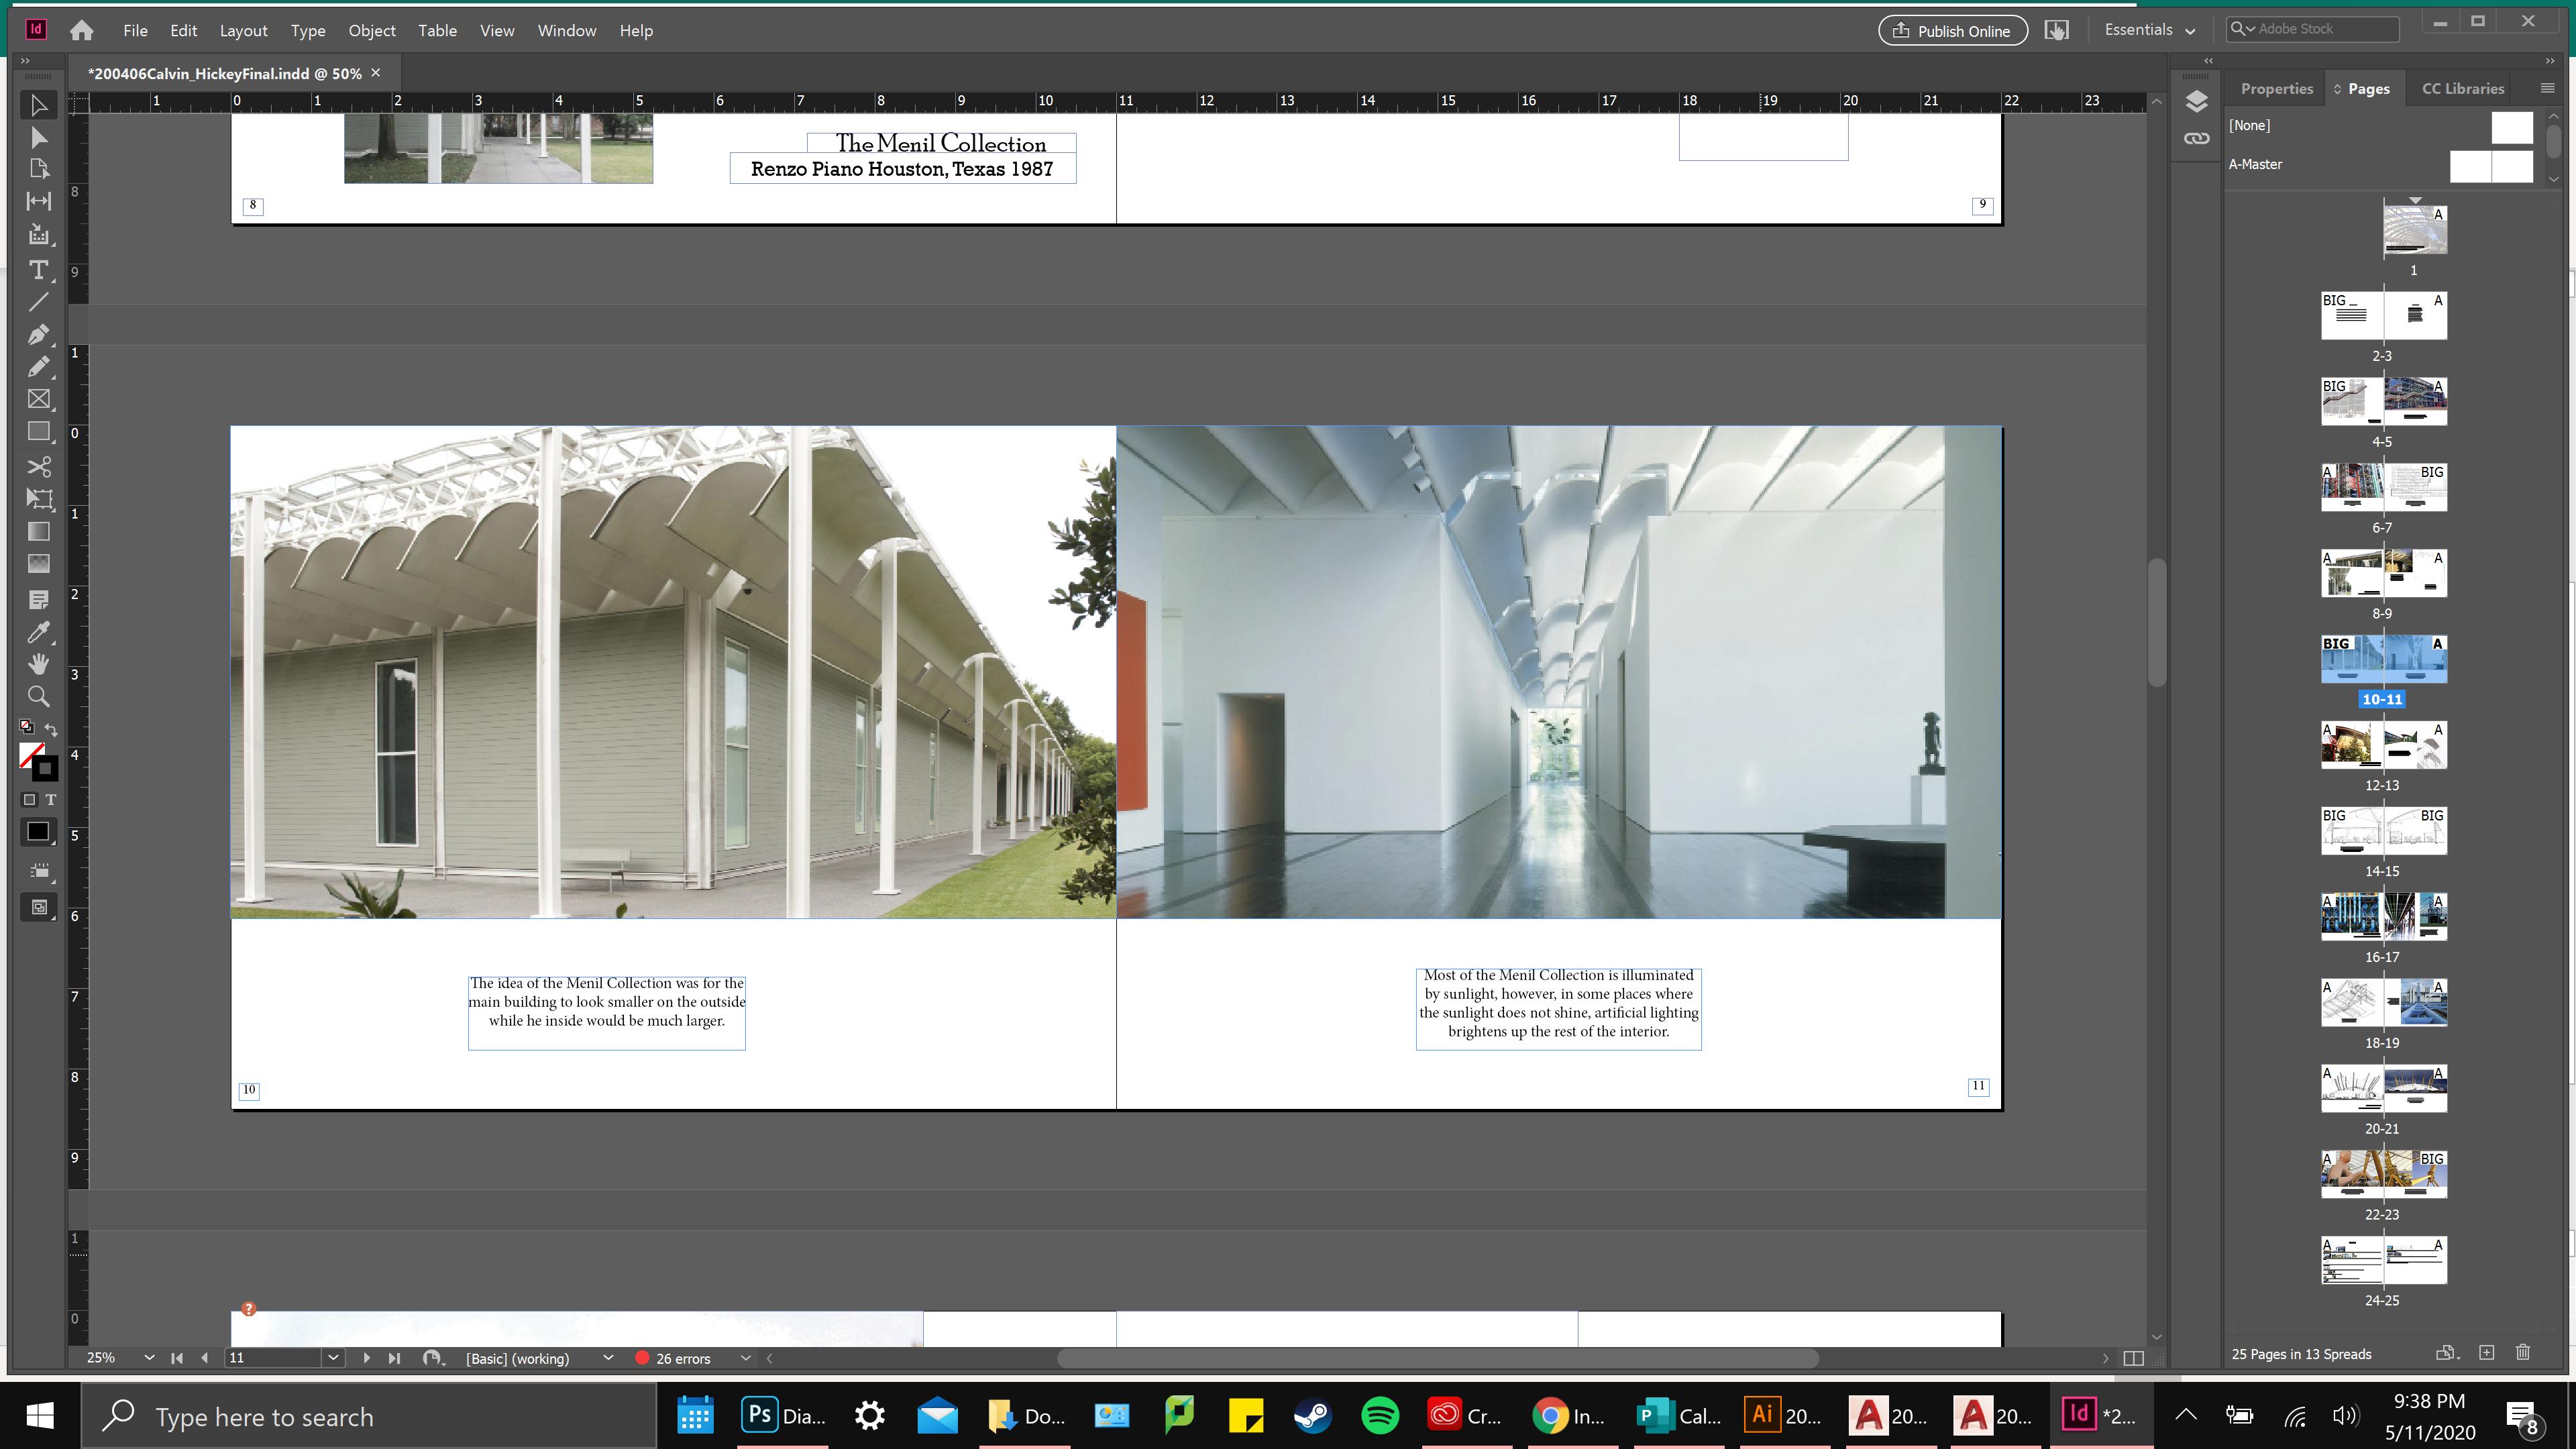Open the status bar open-in menu
This screenshot has height=1449, width=2576.
(x=432, y=1357)
